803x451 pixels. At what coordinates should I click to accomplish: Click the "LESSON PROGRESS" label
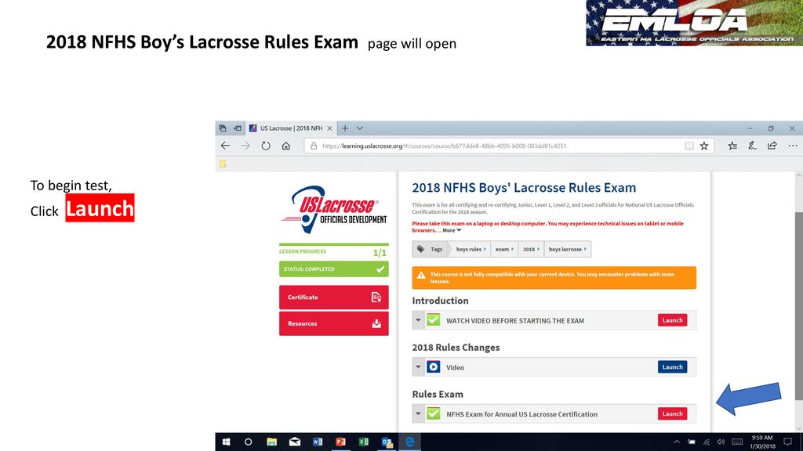pos(302,251)
